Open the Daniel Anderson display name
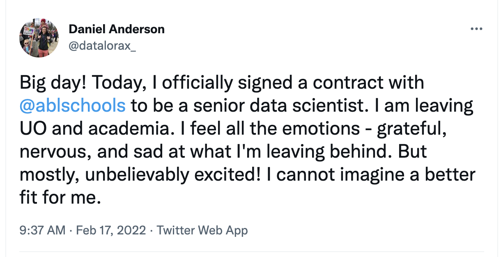Image resolution: width=501 pixels, height=257 pixels. pos(117,29)
